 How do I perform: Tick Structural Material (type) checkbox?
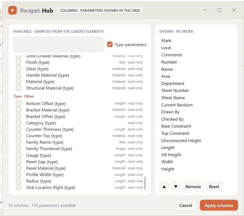[x=19, y=88]
